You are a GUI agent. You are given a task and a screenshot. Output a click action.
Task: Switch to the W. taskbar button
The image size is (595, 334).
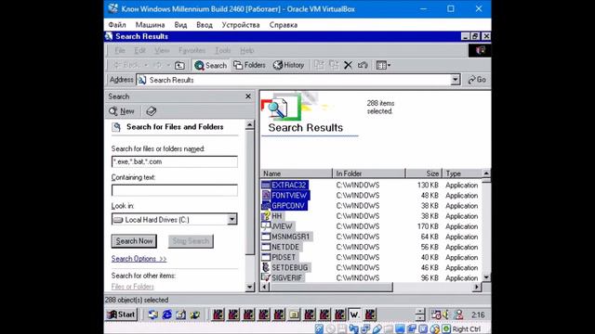pyautogui.click(x=354, y=315)
